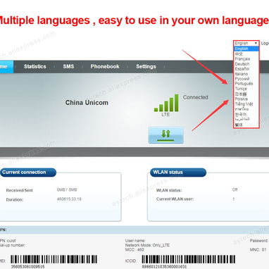Click the MCC: 460 text
This screenshot has width=269, height=269.
pyautogui.click(x=134, y=249)
